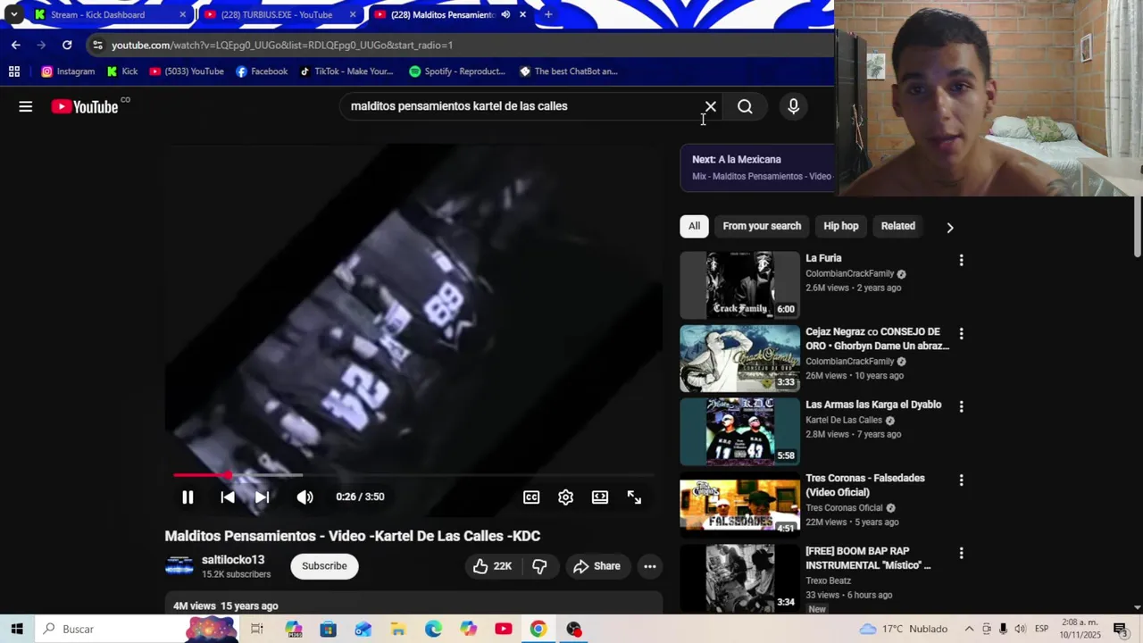Image resolution: width=1143 pixels, height=643 pixels.
Task: Open La Furia video thumbnail
Action: tap(740, 285)
